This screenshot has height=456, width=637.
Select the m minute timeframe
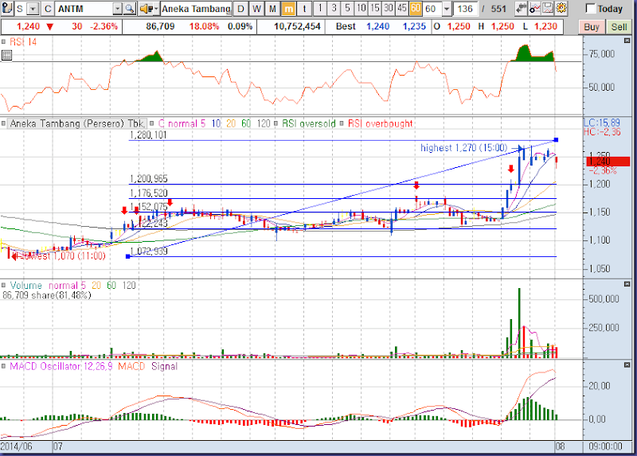pyautogui.click(x=288, y=9)
